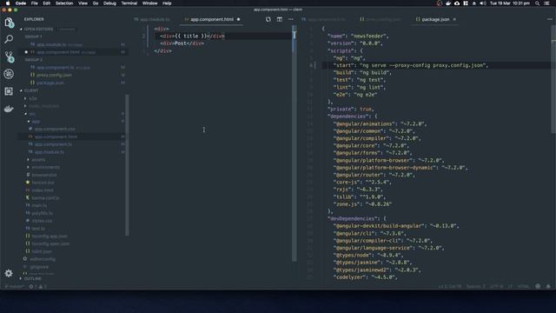This screenshot has width=556, height=313.
Task: Open index.html in the file tree
Action: point(43,190)
